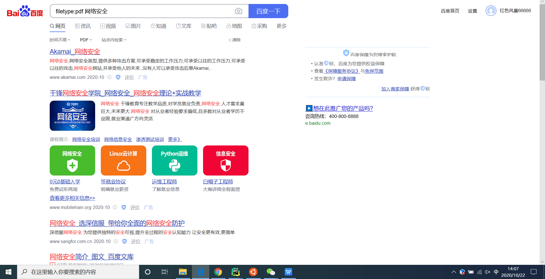Image resolution: width=545 pixels, height=279 pixels.
Task: Open the Akamai_网络安全 result
Action: pyautogui.click(x=75, y=52)
